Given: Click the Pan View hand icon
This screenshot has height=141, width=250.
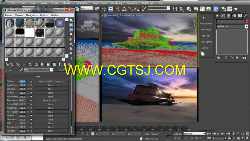Looking at the screenshot, I should tap(238, 138).
